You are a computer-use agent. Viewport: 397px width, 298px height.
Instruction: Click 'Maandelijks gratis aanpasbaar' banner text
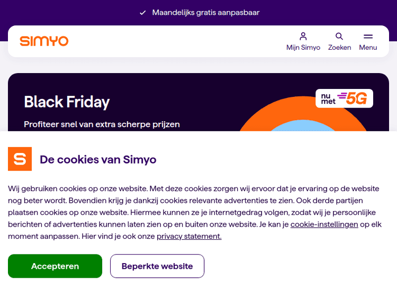[206, 12]
